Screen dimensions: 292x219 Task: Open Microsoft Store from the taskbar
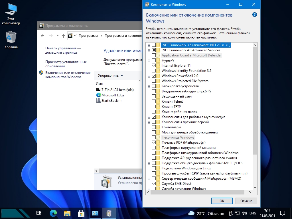coord(81,213)
